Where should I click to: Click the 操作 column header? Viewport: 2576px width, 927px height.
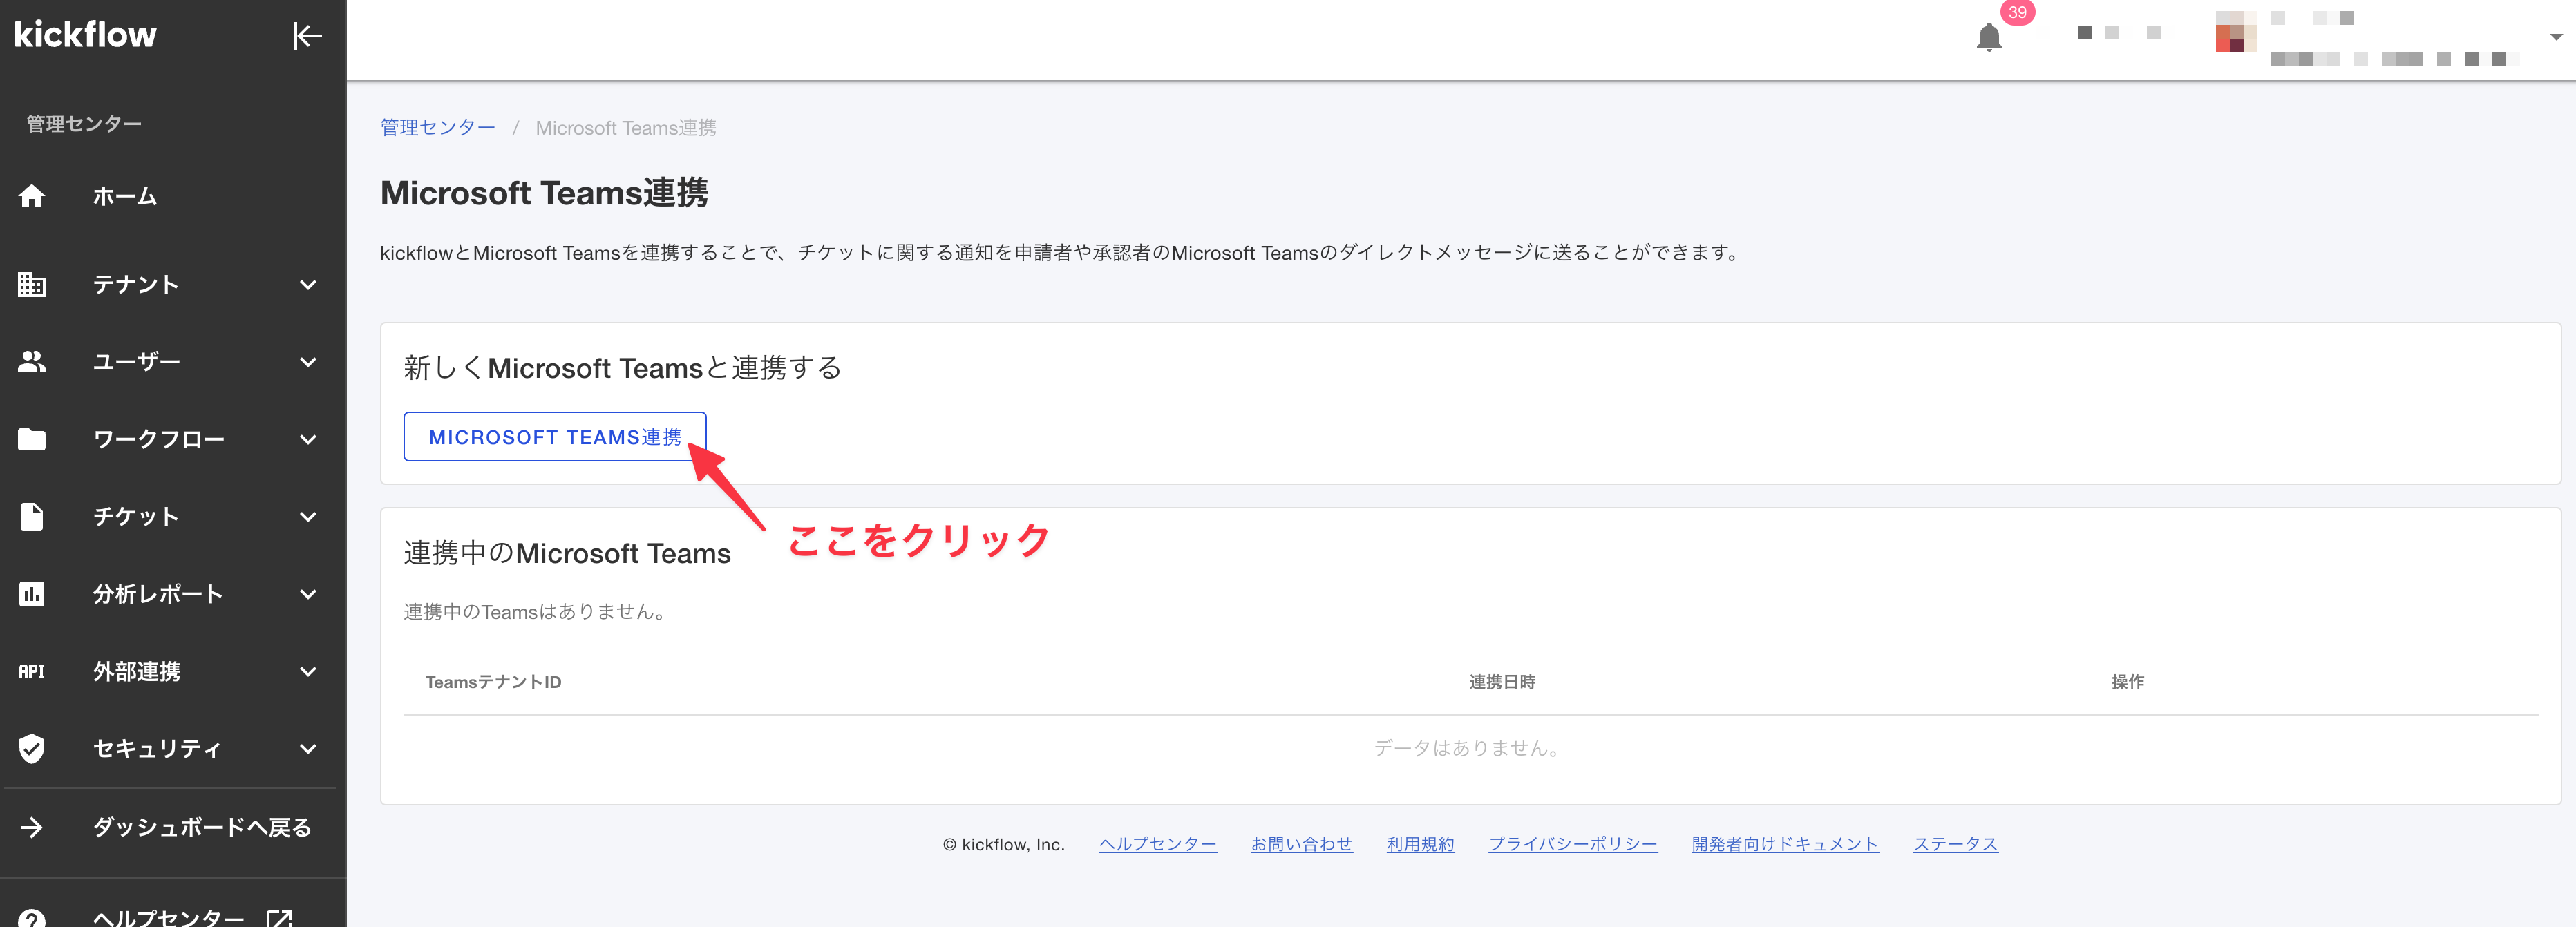point(2127,682)
